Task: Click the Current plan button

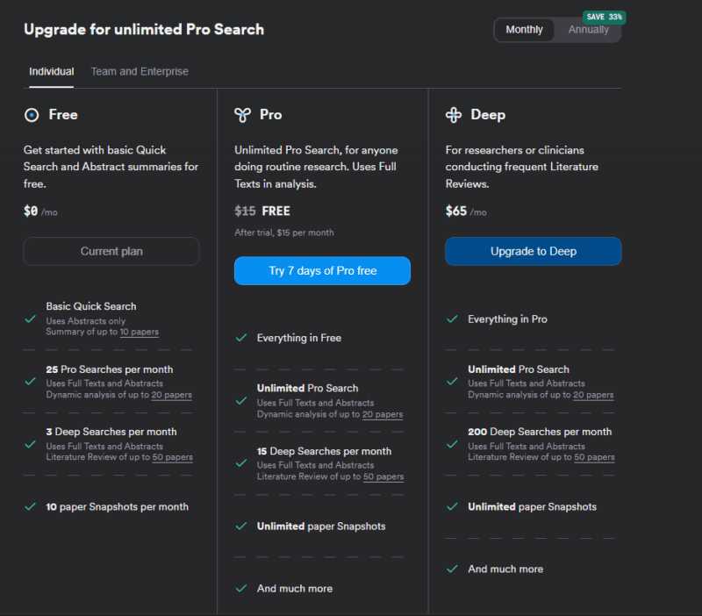Action: click(111, 251)
